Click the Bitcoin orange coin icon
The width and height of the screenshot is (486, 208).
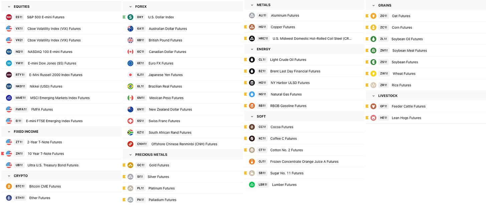pyautogui.click(x=9, y=186)
